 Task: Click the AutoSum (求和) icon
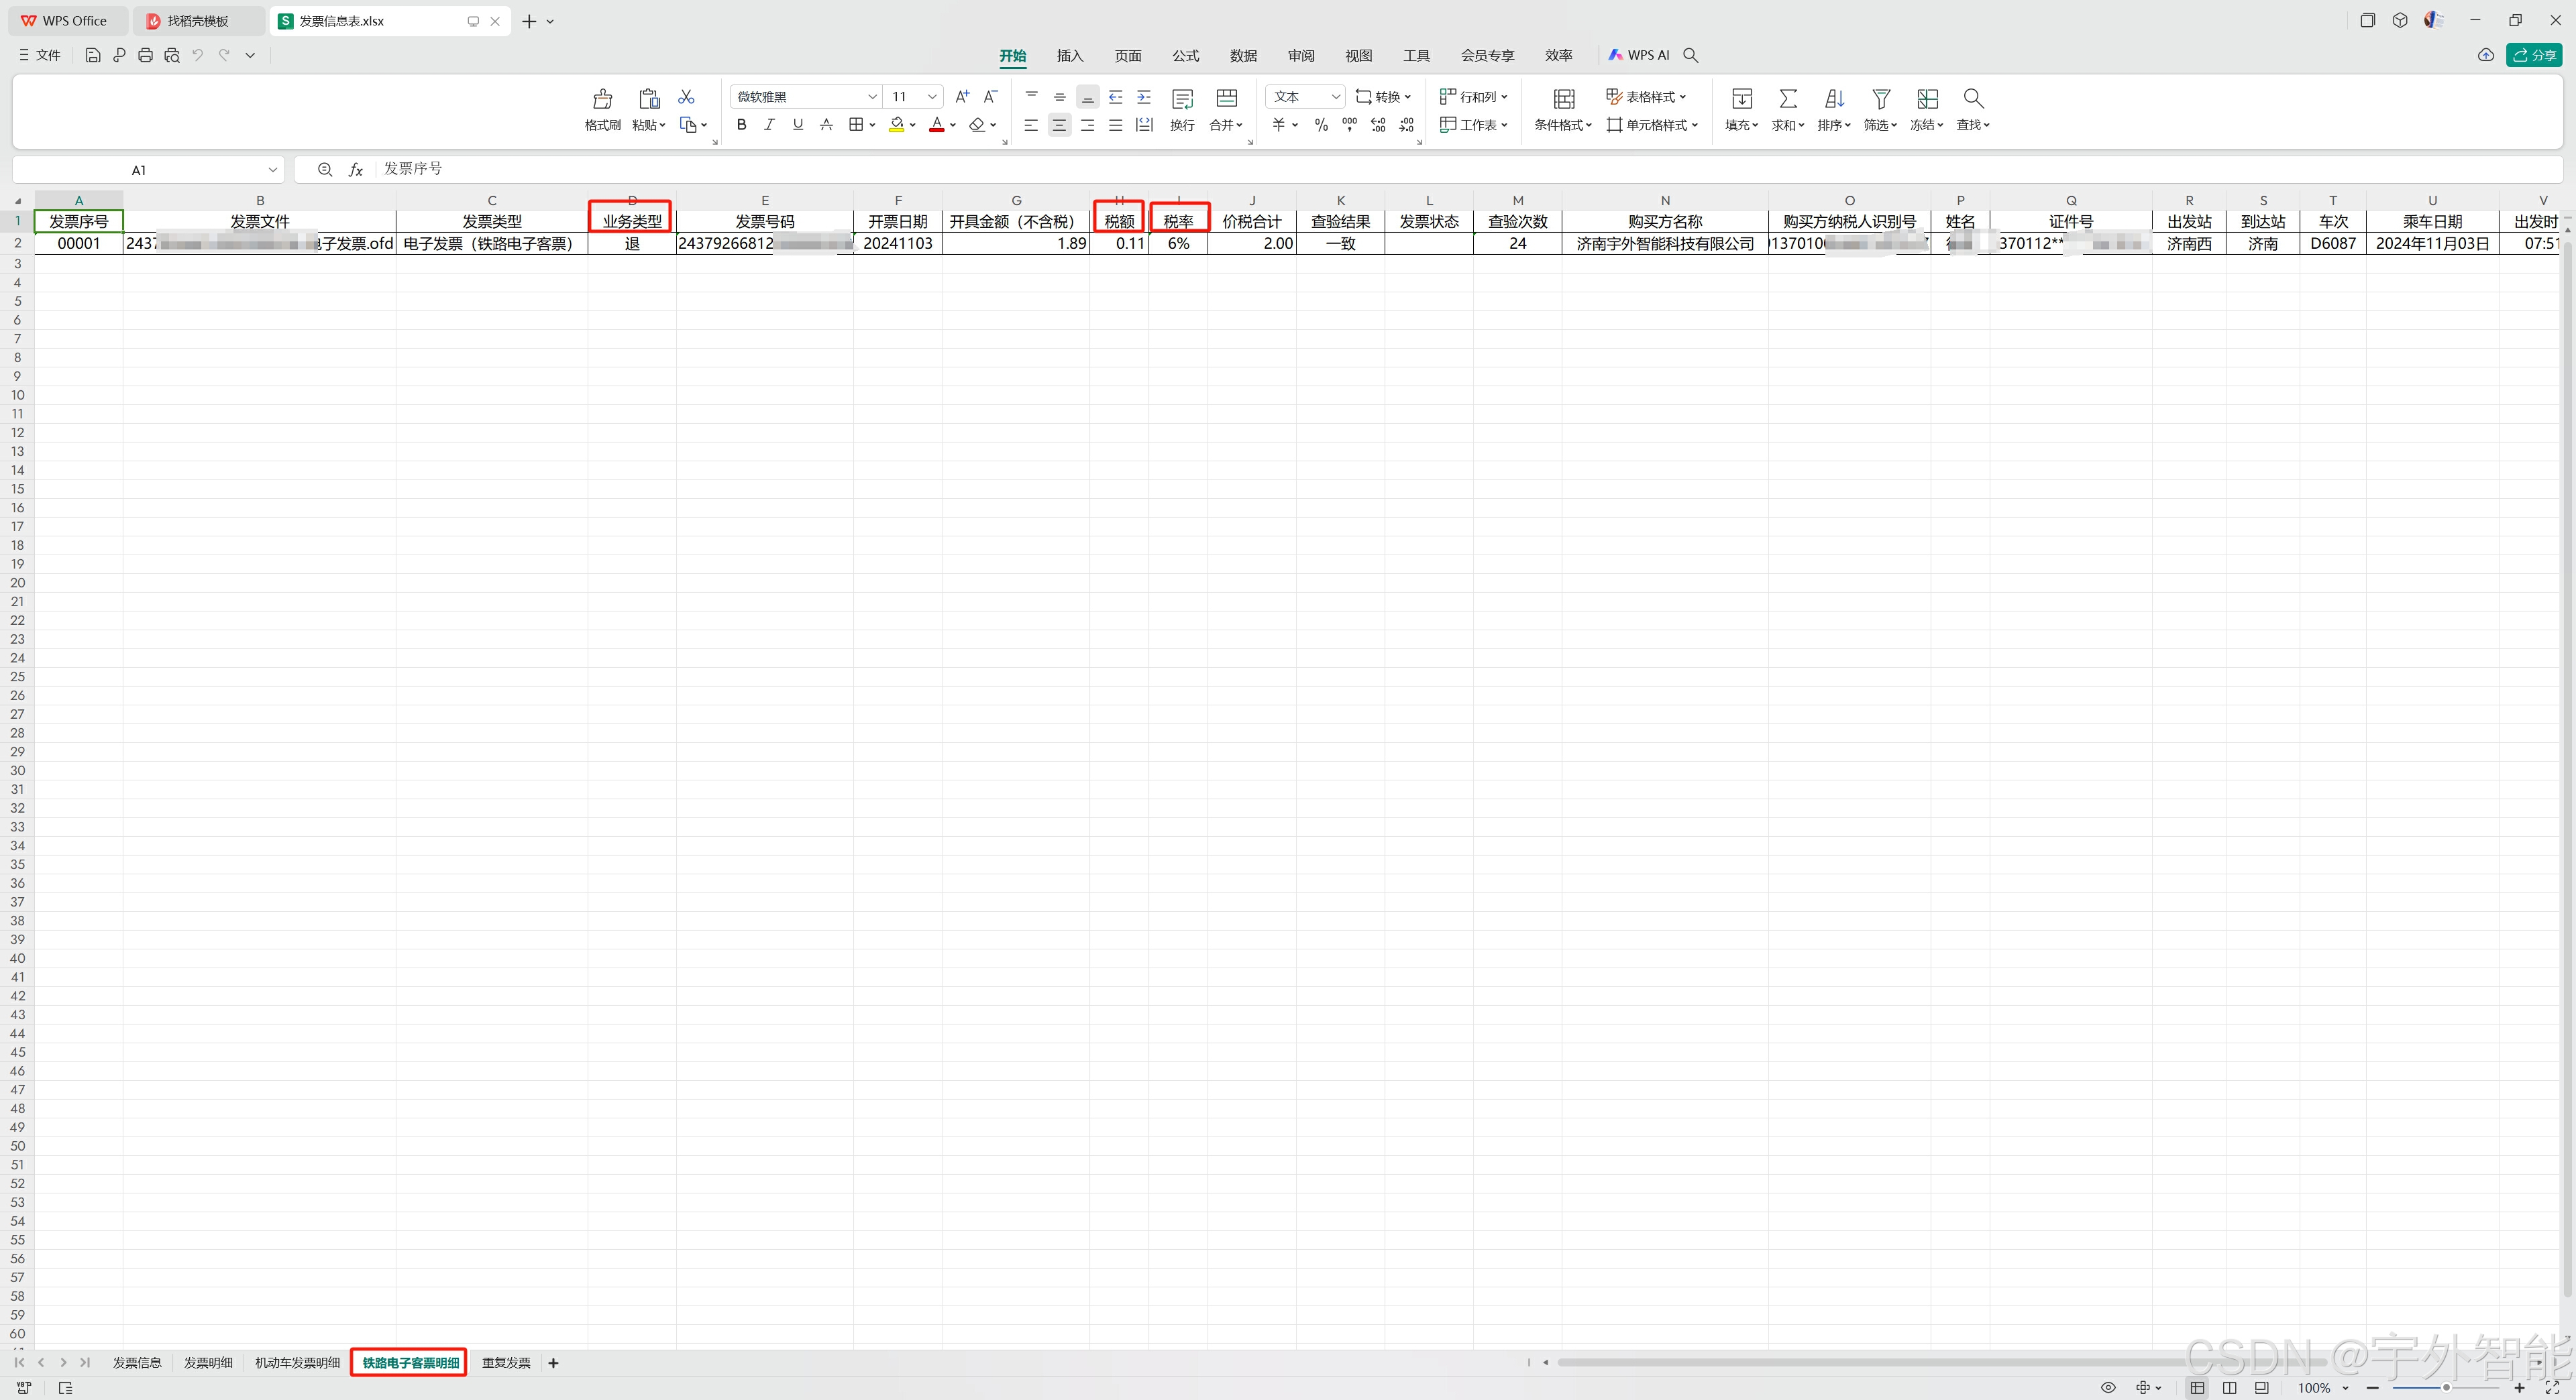tap(1787, 99)
